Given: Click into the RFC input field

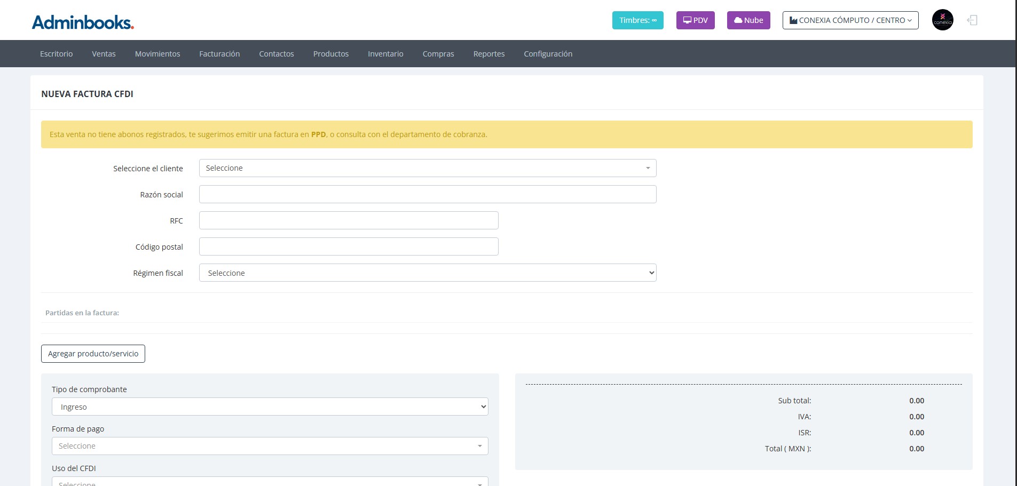Looking at the screenshot, I should pyautogui.click(x=348, y=220).
